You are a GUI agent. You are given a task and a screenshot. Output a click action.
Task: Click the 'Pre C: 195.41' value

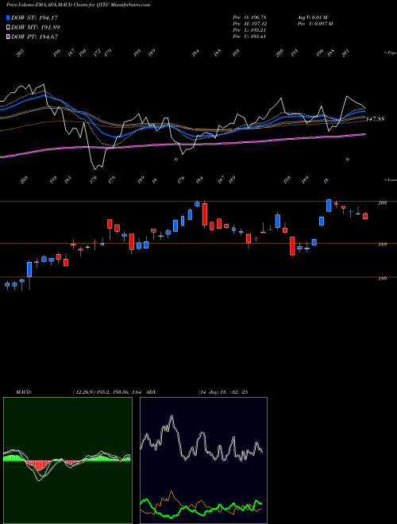point(249,37)
